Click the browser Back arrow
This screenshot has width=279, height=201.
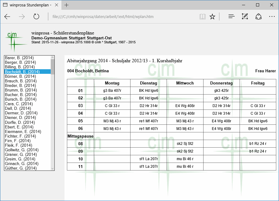pos(7,16)
